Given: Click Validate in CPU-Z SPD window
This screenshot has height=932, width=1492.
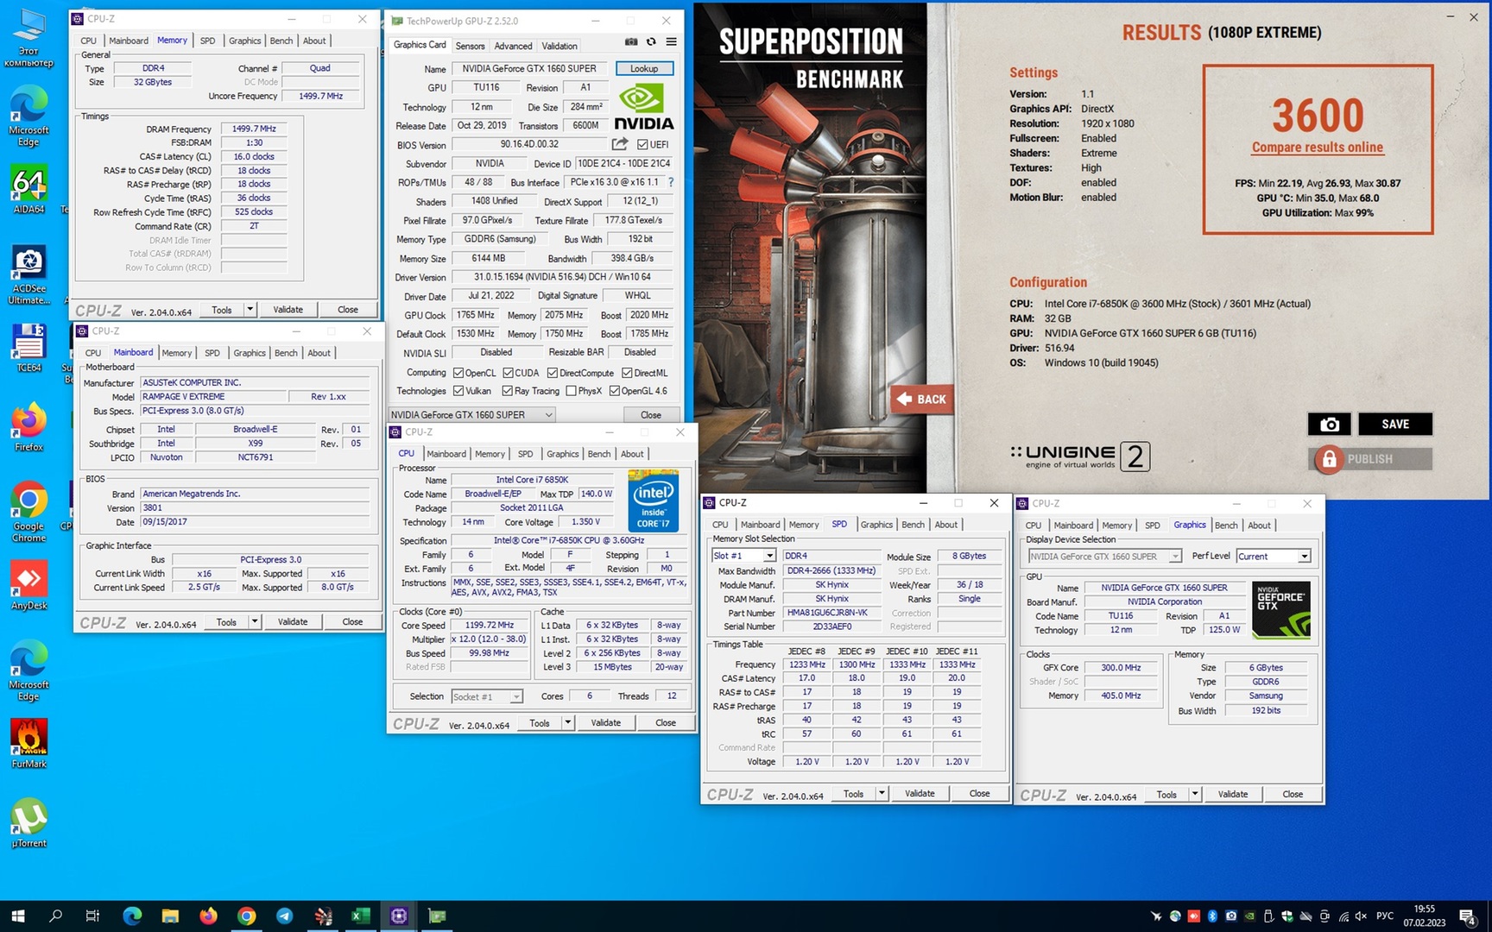Looking at the screenshot, I should tap(919, 793).
